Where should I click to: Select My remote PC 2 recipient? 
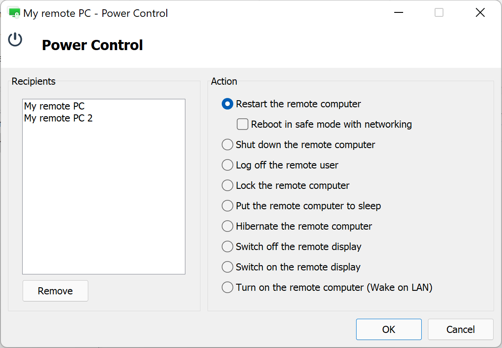click(x=59, y=118)
